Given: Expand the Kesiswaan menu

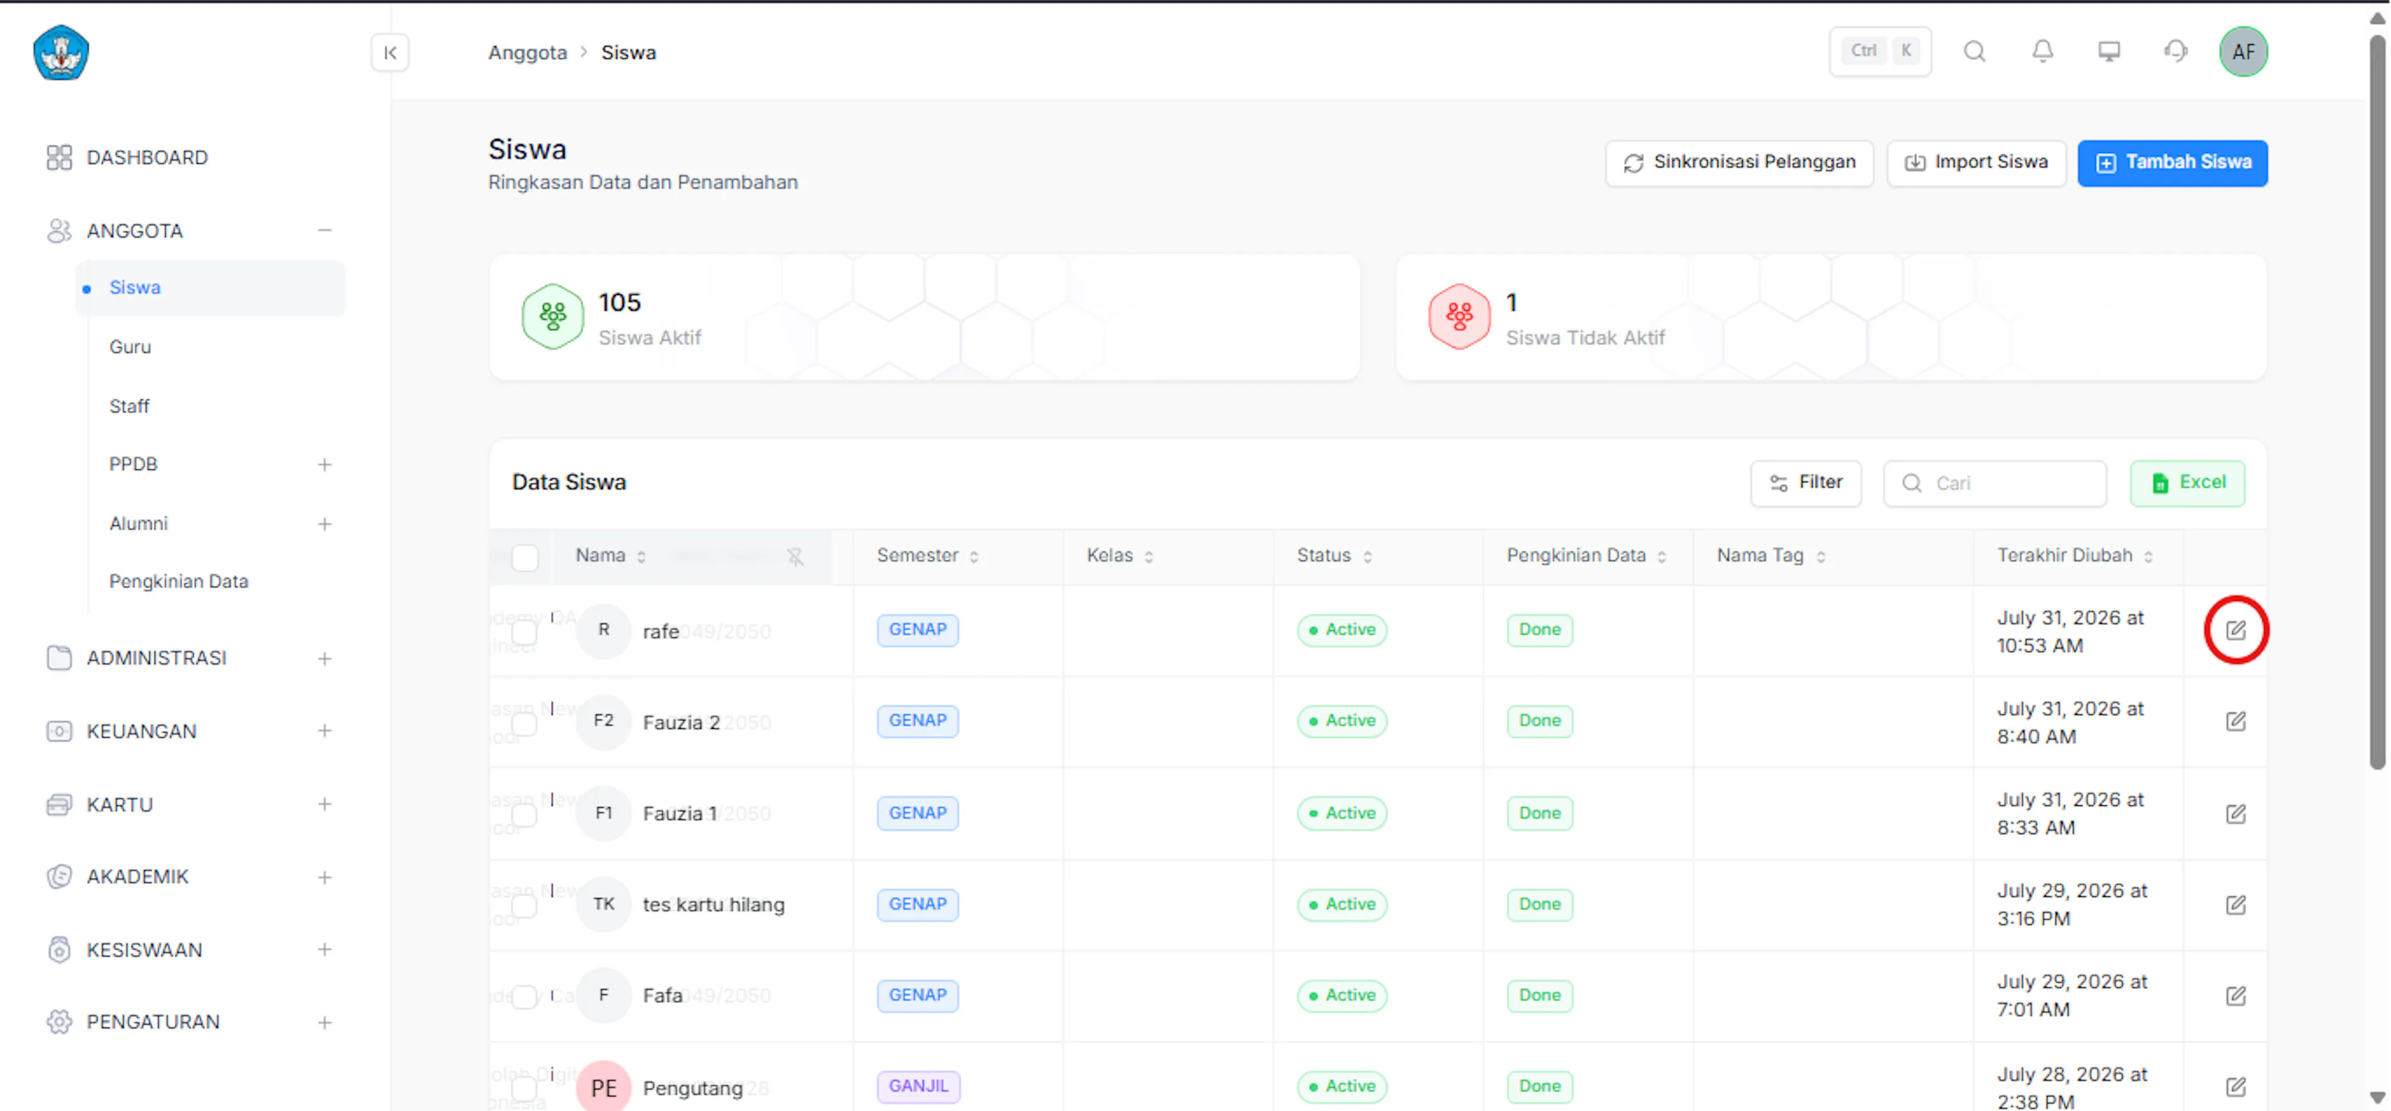Looking at the screenshot, I should [x=325, y=950].
